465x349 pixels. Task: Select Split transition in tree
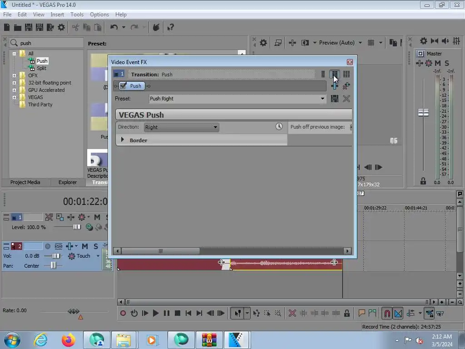41,68
